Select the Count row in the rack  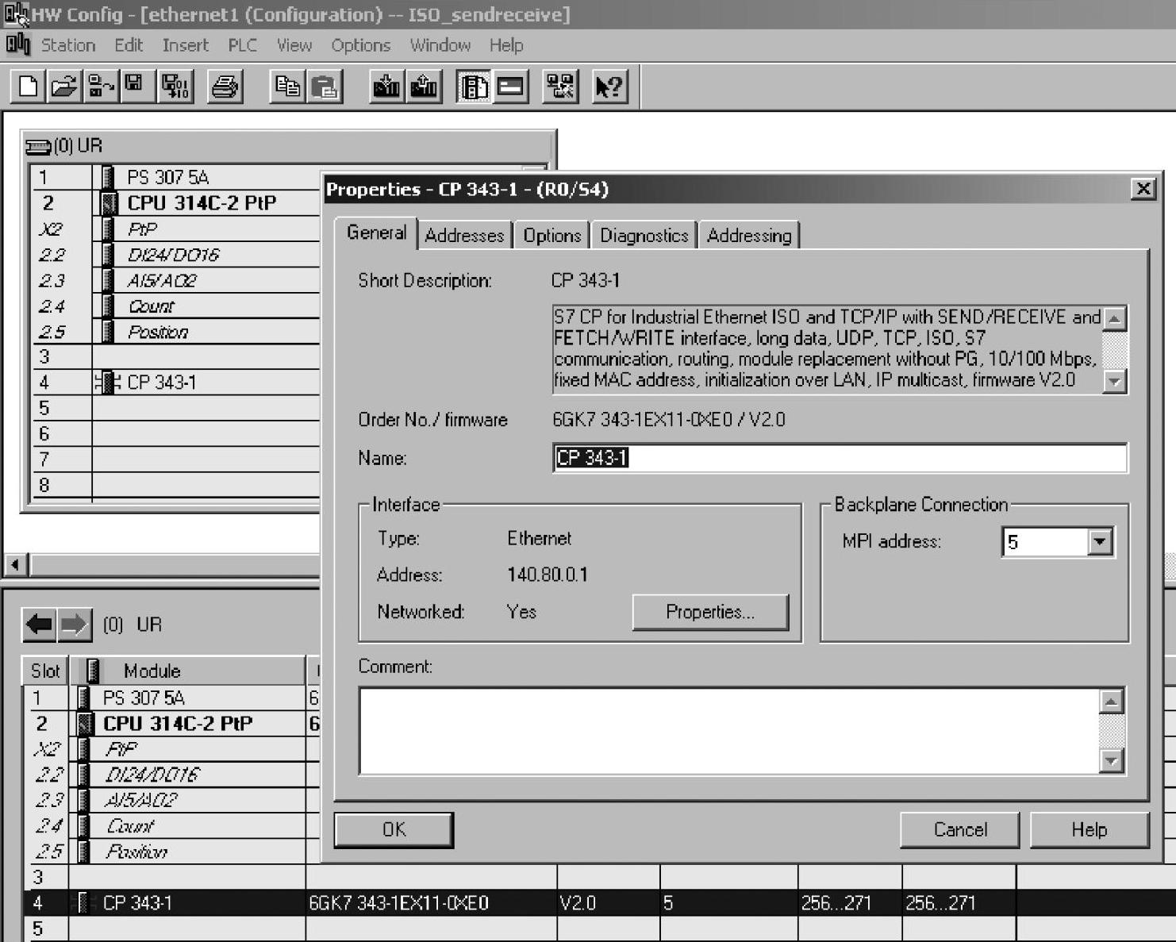pyautogui.click(x=175, y=306)
